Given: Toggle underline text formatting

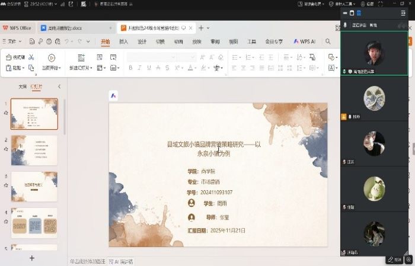Looking at the screenshot, I should (149, 68).
